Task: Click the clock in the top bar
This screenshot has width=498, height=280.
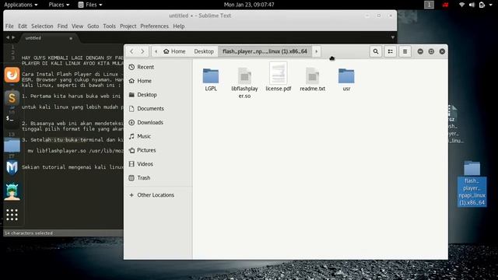Action: pyautogui.click(x=249, y=5)
